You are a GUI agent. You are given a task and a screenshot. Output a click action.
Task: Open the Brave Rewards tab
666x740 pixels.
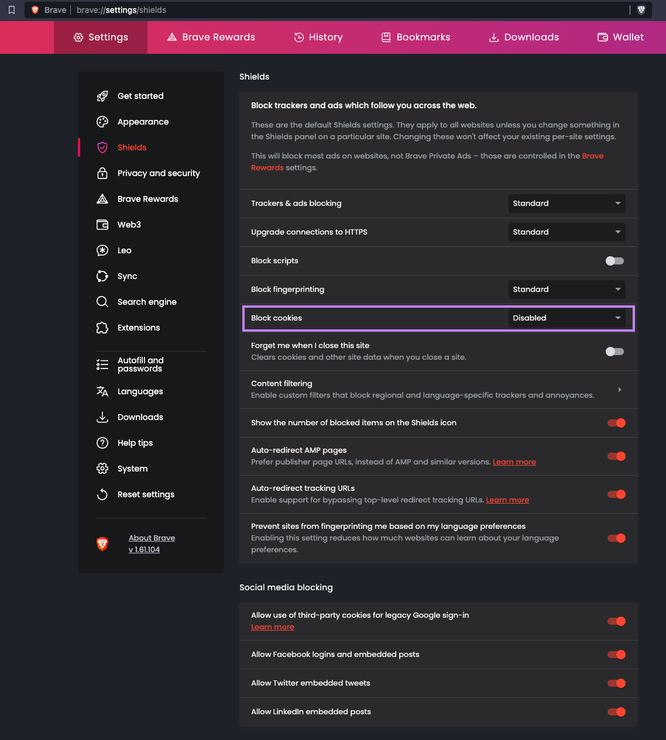pos(211,37)
